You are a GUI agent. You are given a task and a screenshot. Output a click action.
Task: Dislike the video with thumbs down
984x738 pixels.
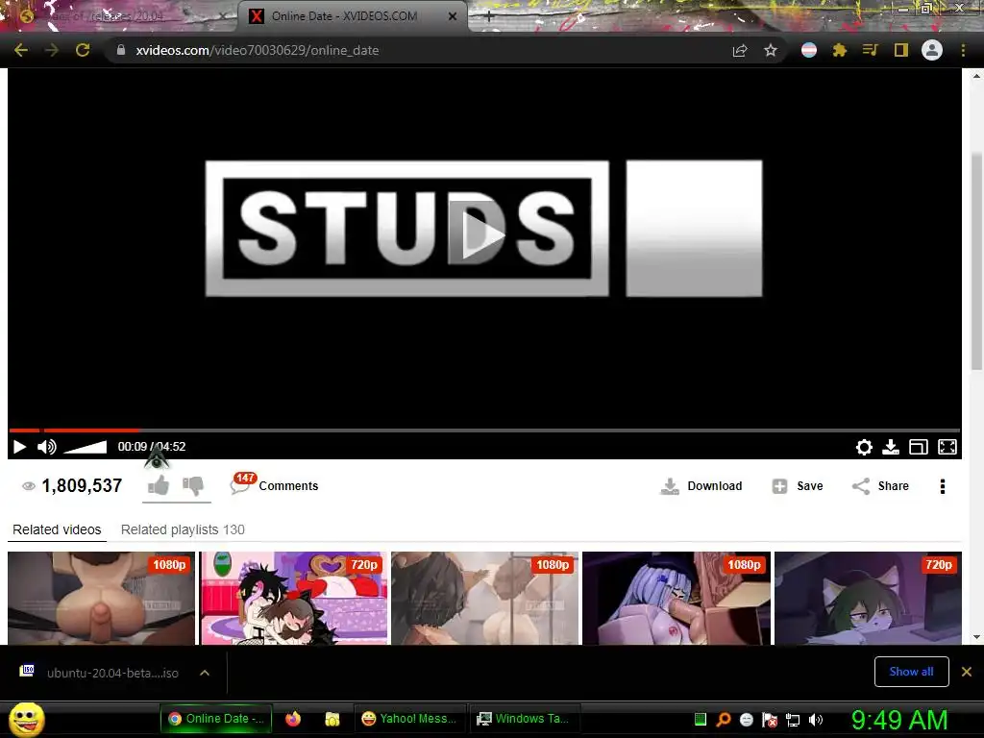coord(193,485)
